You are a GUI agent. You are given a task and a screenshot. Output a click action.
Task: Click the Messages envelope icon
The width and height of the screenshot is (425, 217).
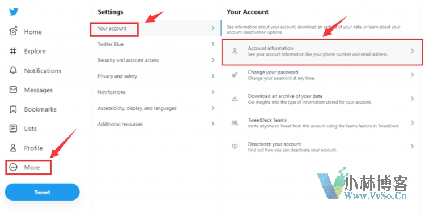(x=13, y=90)
